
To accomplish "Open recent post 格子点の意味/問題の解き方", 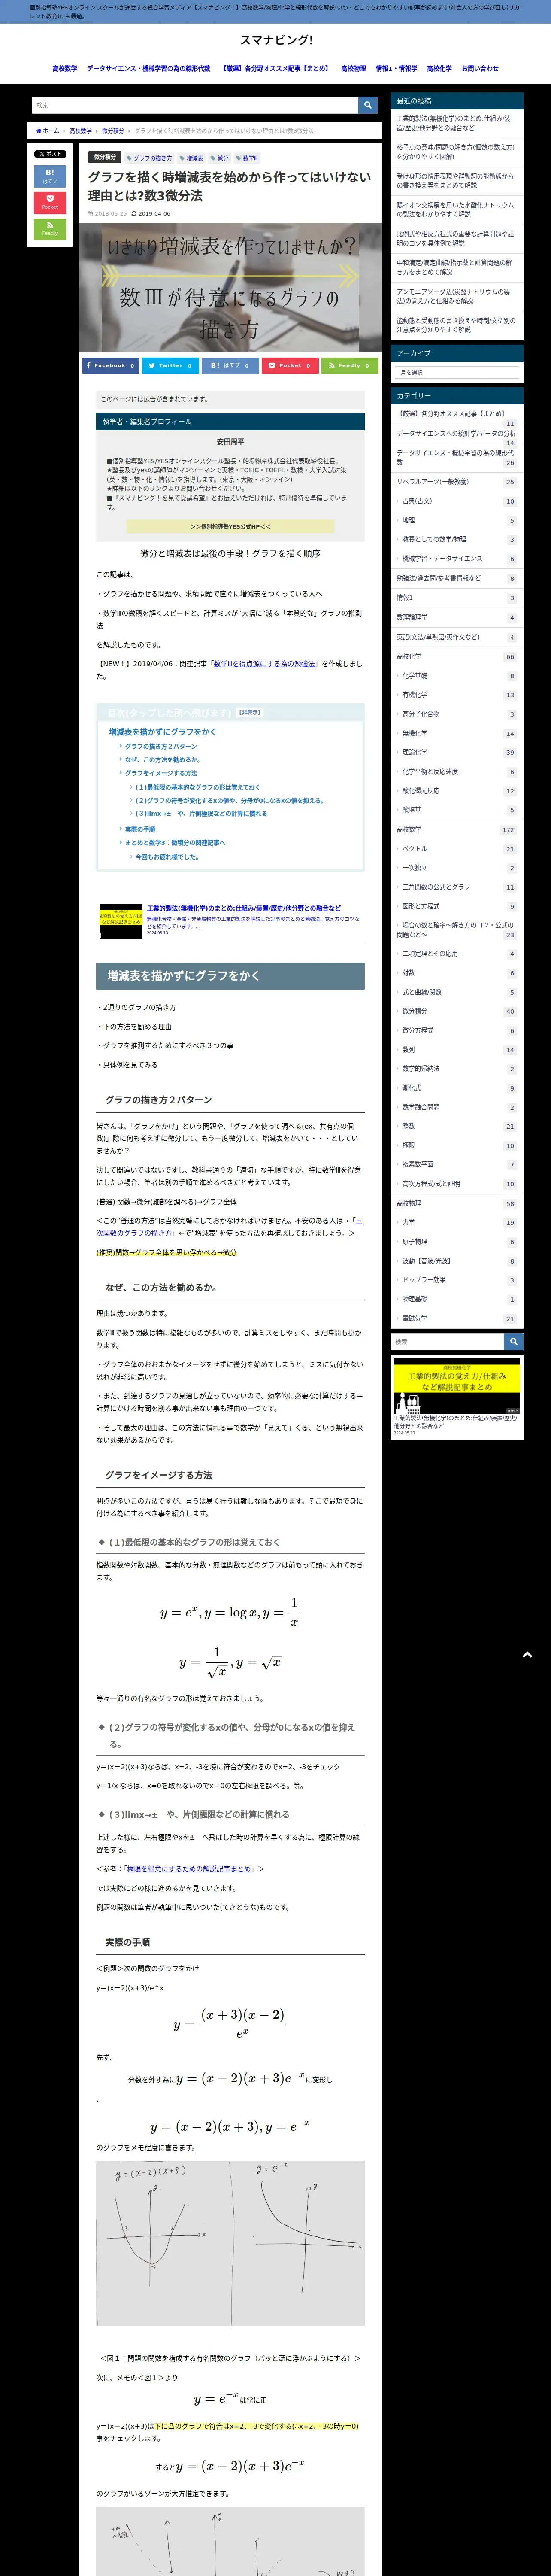I will pos(456,151).
